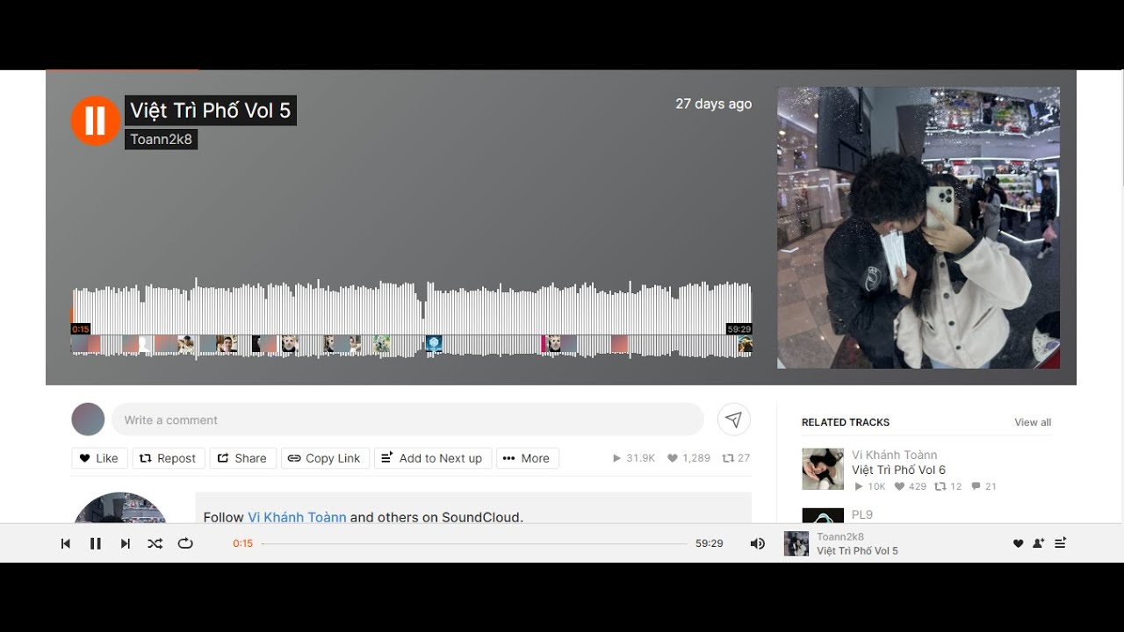
Task: Open the track cover artwork image
Action: pos(919,227)
